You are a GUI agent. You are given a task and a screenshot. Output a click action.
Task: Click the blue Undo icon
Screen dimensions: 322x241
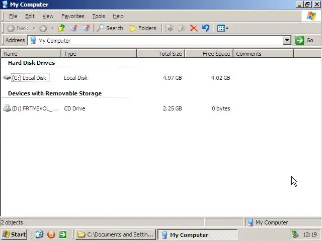coord(205,28)
